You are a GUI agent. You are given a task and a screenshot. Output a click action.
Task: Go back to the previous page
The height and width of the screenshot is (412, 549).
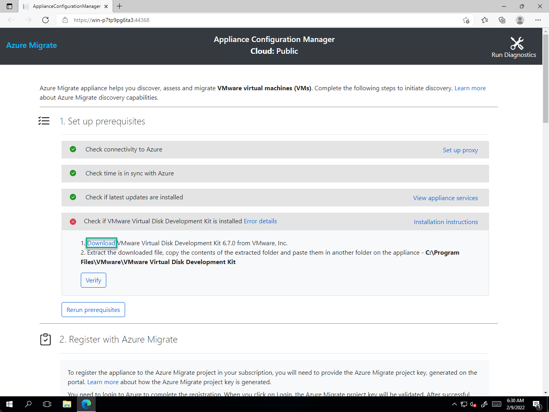[11, 20]
